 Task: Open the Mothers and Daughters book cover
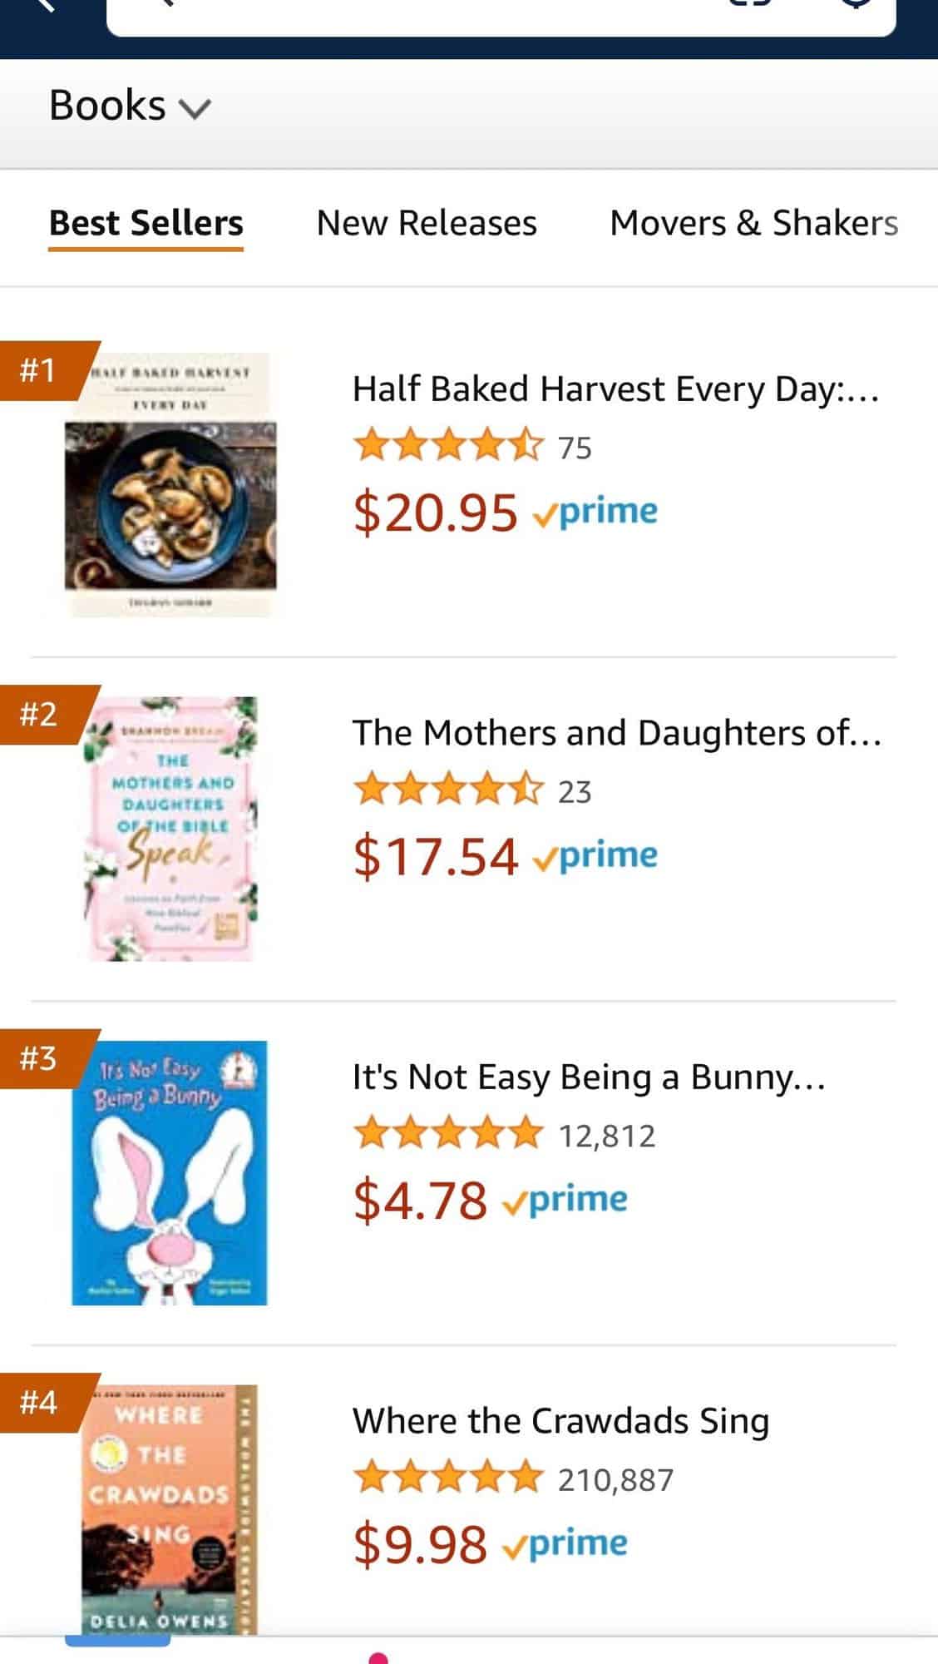click(170, 829)
